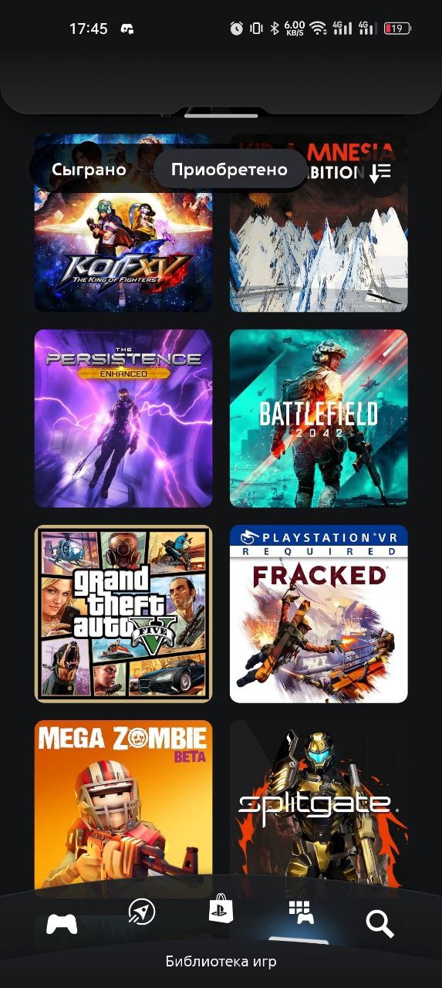Open the Explore compass icon
The height and width of the screenshot is (988, 442).
(141, 912)
